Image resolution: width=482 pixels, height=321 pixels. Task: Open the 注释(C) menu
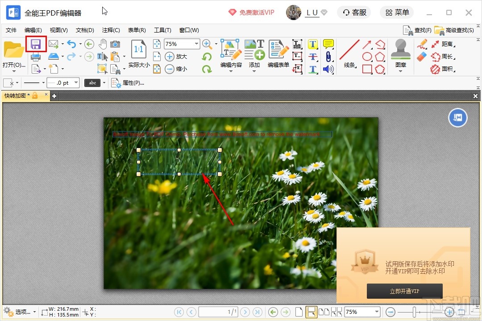point(111,30)
